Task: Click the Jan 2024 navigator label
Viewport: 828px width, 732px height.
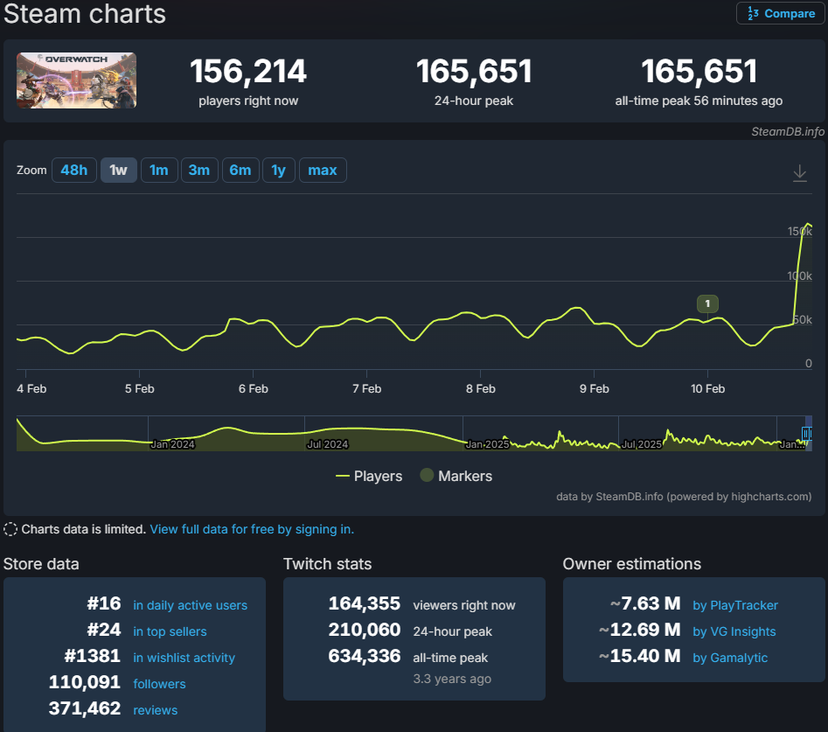Action: pyautogui.click(x=172, y=444)
